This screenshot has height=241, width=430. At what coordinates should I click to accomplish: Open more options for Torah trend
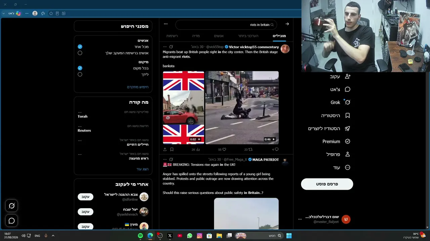pyautogui.click(x=80, y=112)
